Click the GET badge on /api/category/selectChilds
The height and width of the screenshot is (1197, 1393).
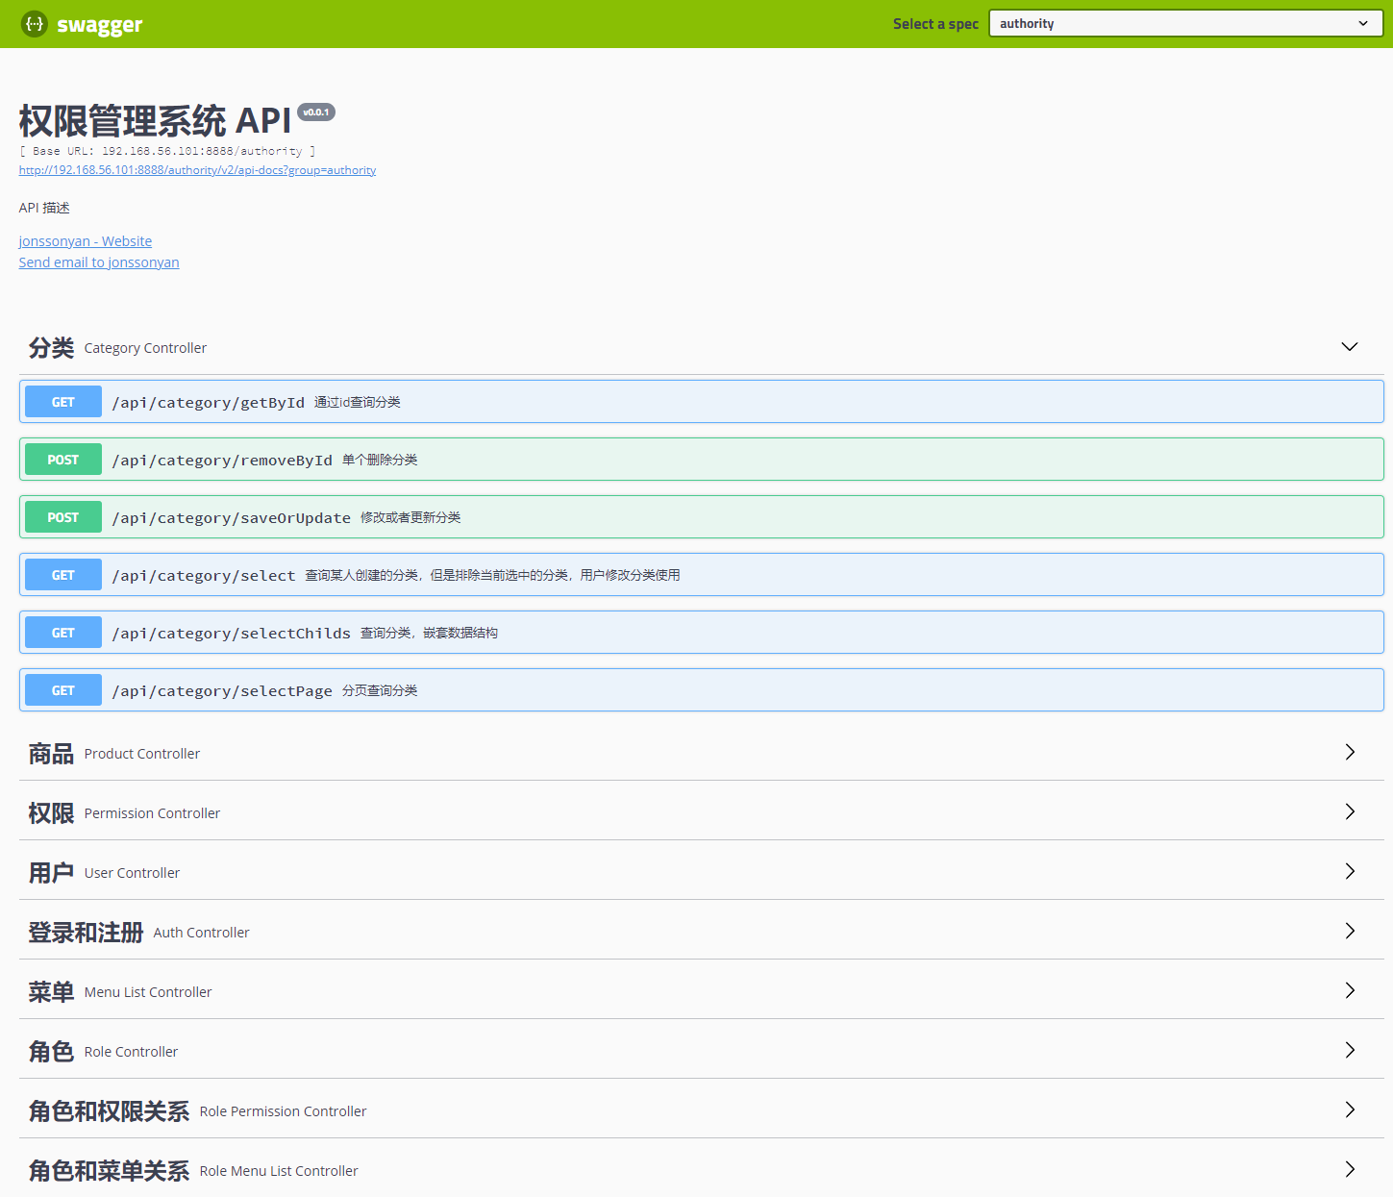pyautogui.click(x=62, y=632)
